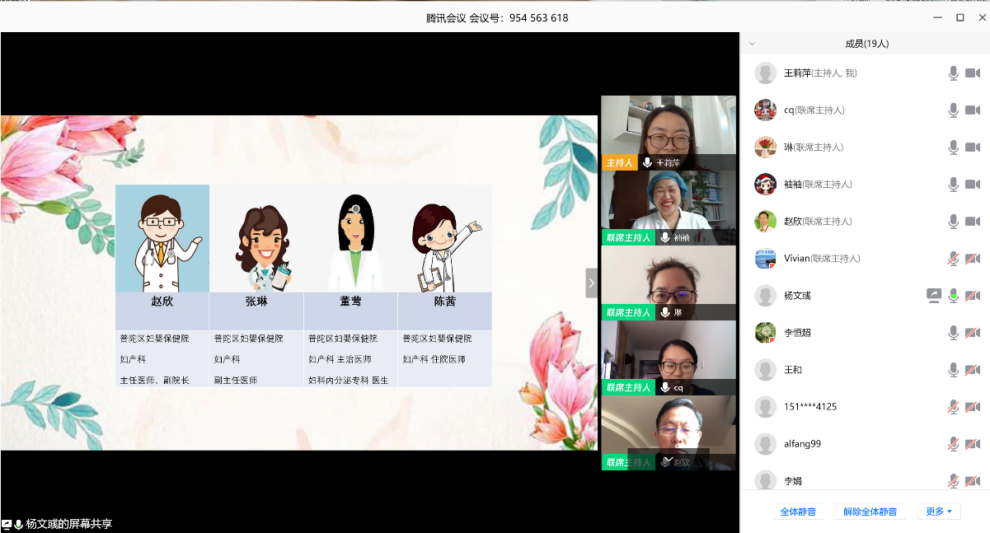Click 李恒超's disabled camera icon

[x=973, y=333]
